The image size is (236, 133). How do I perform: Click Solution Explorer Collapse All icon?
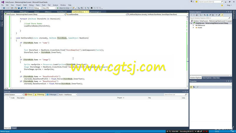click(210, 15)
